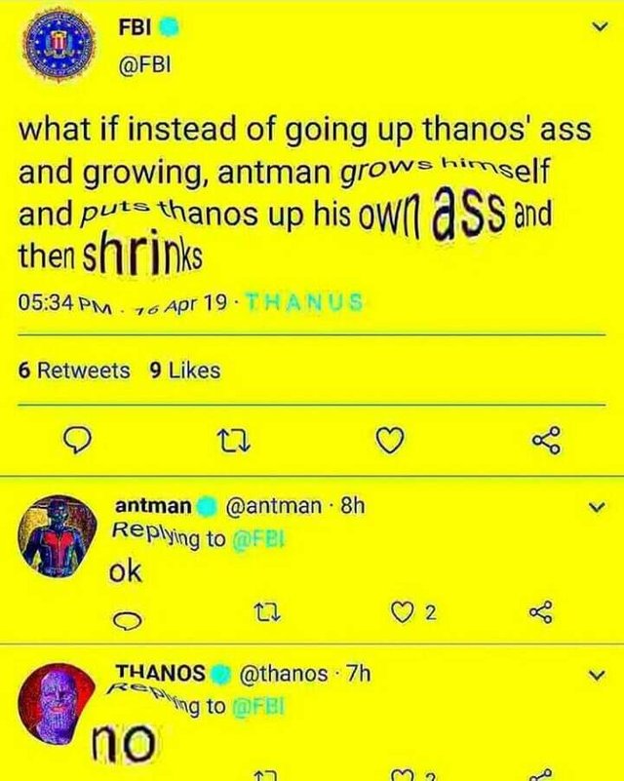View the 9 Likes list
Image resolution: width=624 pixels, height=781 pixels.
pyautogui.click(x=184, y=371)
